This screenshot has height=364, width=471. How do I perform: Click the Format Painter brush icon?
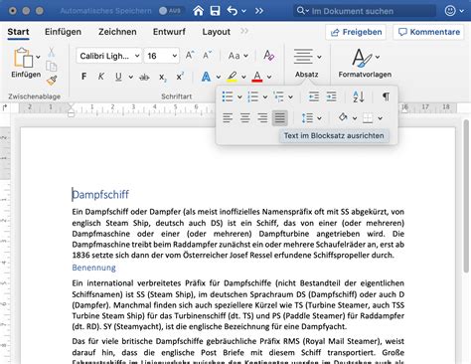pos(52,81)
